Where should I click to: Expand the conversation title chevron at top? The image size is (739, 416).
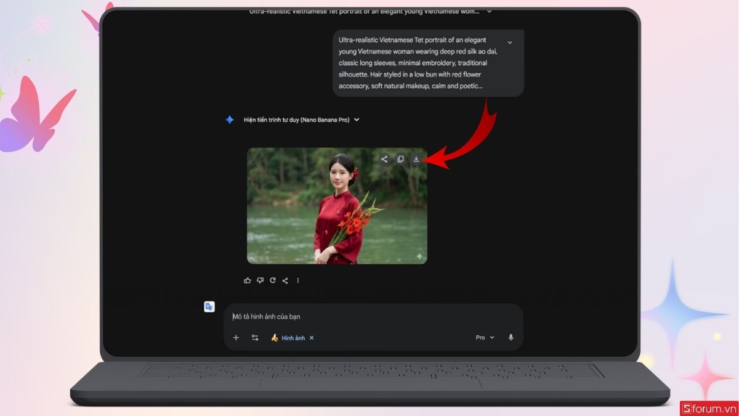489,11
